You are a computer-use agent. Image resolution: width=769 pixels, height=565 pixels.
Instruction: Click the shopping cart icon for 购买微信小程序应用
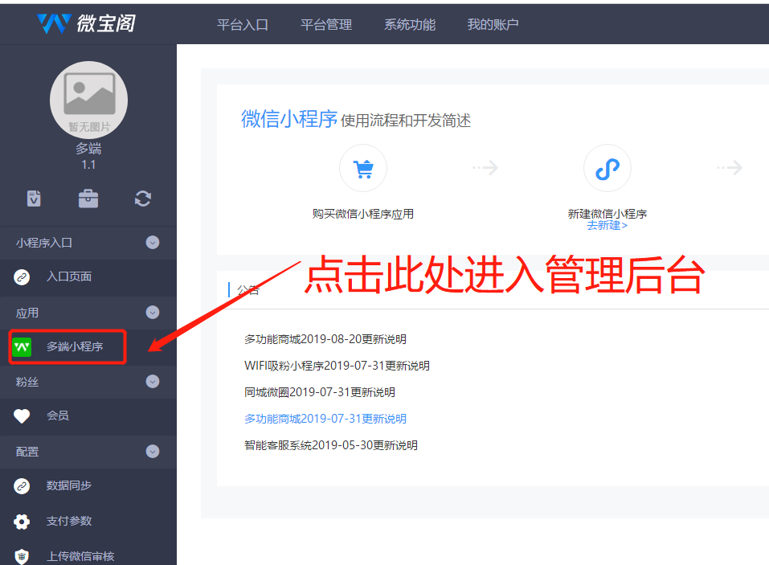pos(363,168)
